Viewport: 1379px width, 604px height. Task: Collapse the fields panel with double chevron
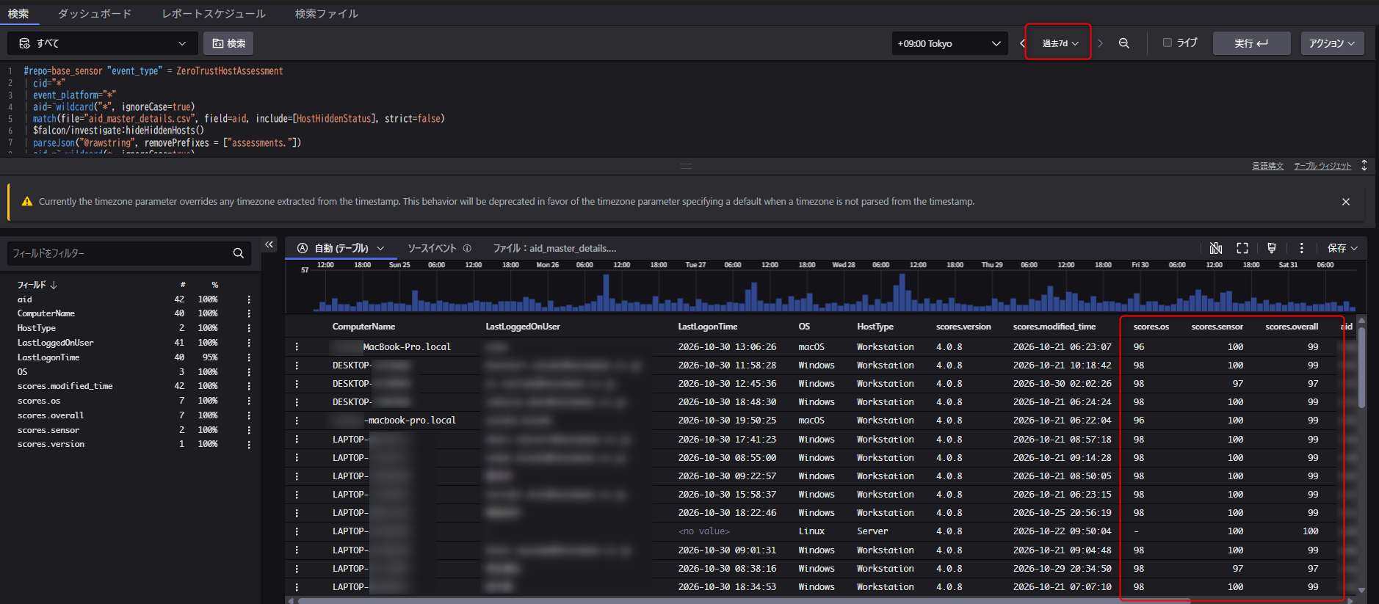[x=269, y=245]
